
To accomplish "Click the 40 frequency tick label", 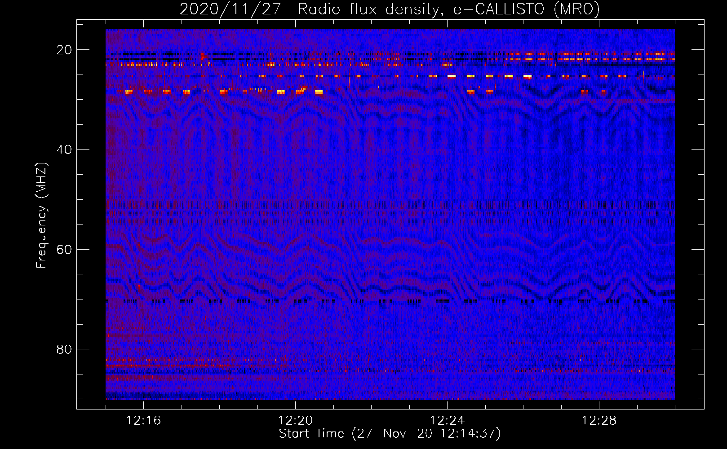I will tap(64, 150).
